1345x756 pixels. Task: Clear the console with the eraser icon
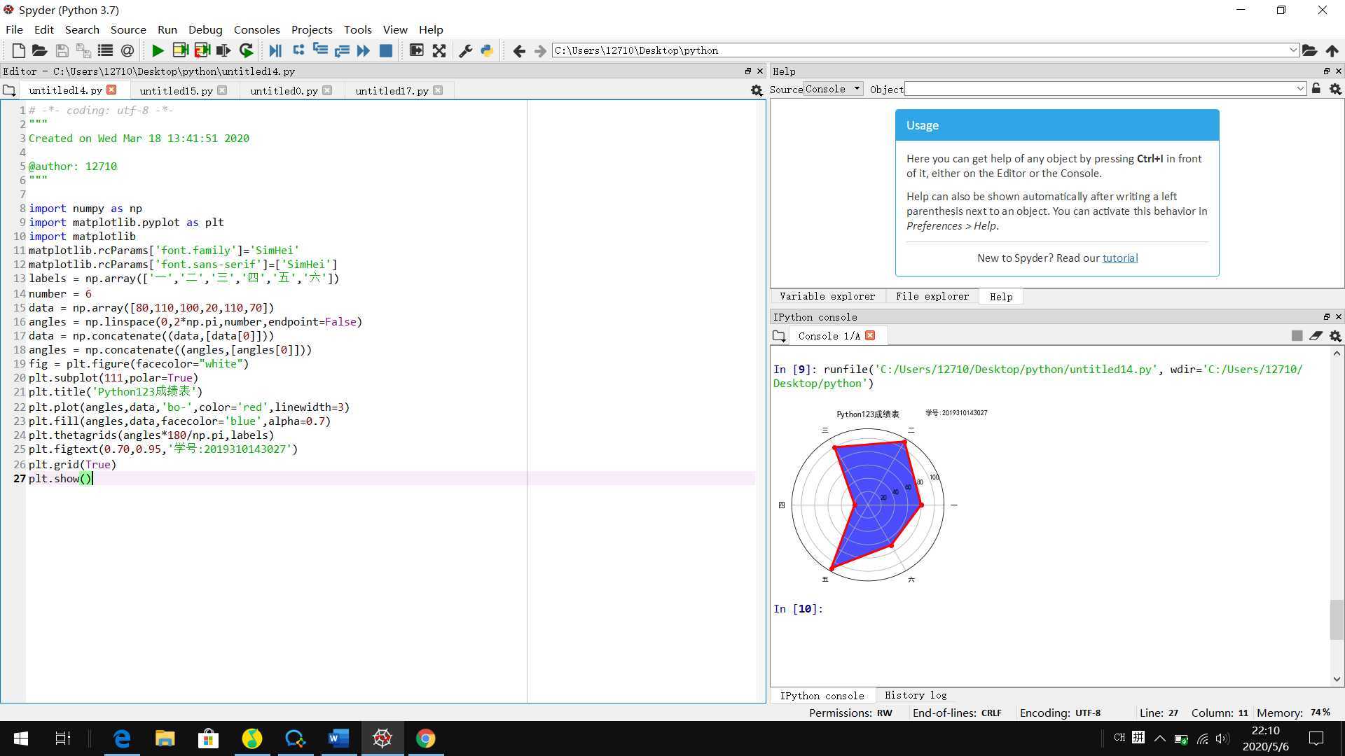click(x=1316, y=336)
